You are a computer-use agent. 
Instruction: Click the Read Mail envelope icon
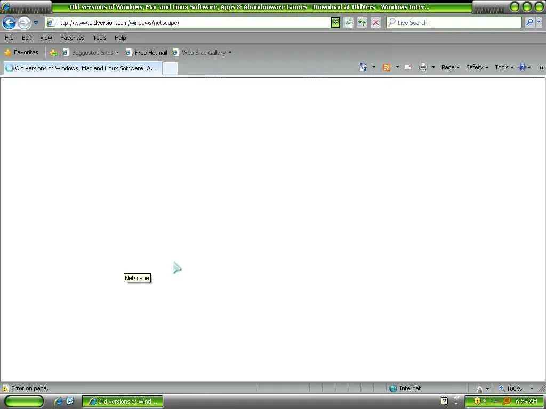click(x=408, y=68)
